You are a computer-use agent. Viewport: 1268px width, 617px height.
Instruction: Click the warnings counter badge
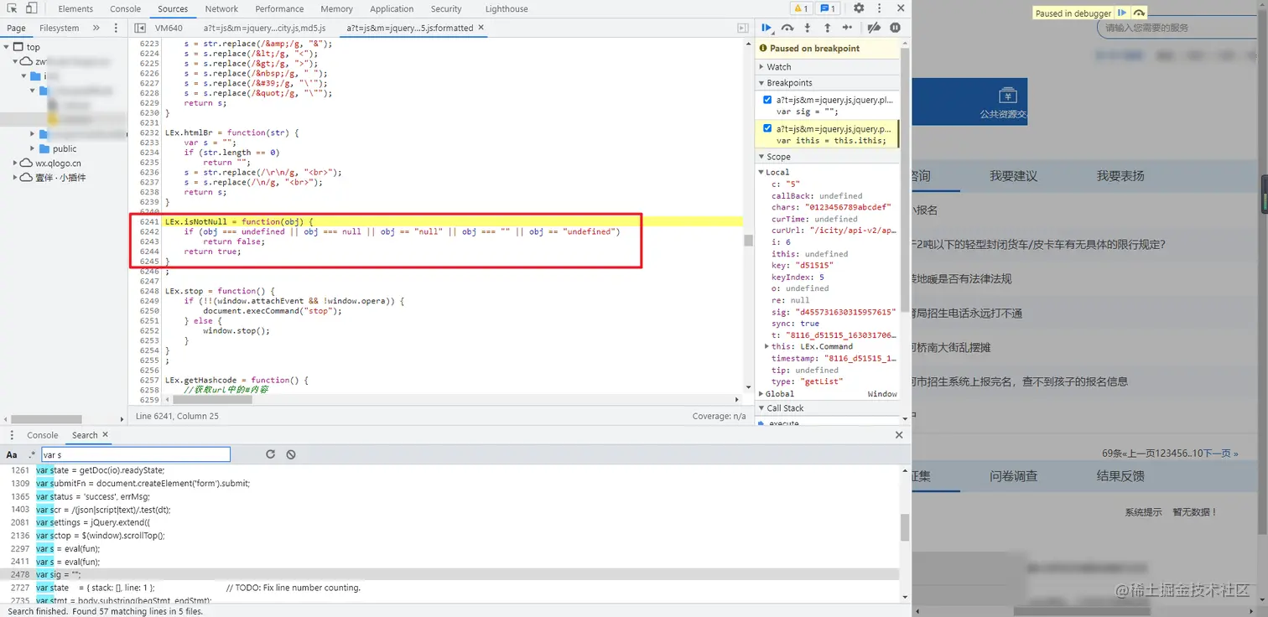click(x=801, y=8)
